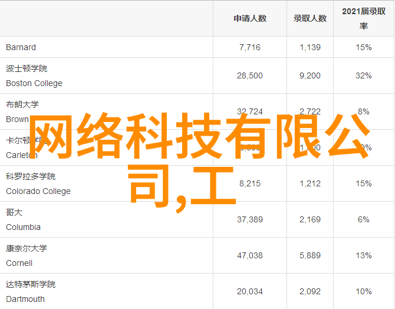Click the 科罗拉多学院 Chinese name
This screenshot has height=309, width=395.
[x=31, y=176]
